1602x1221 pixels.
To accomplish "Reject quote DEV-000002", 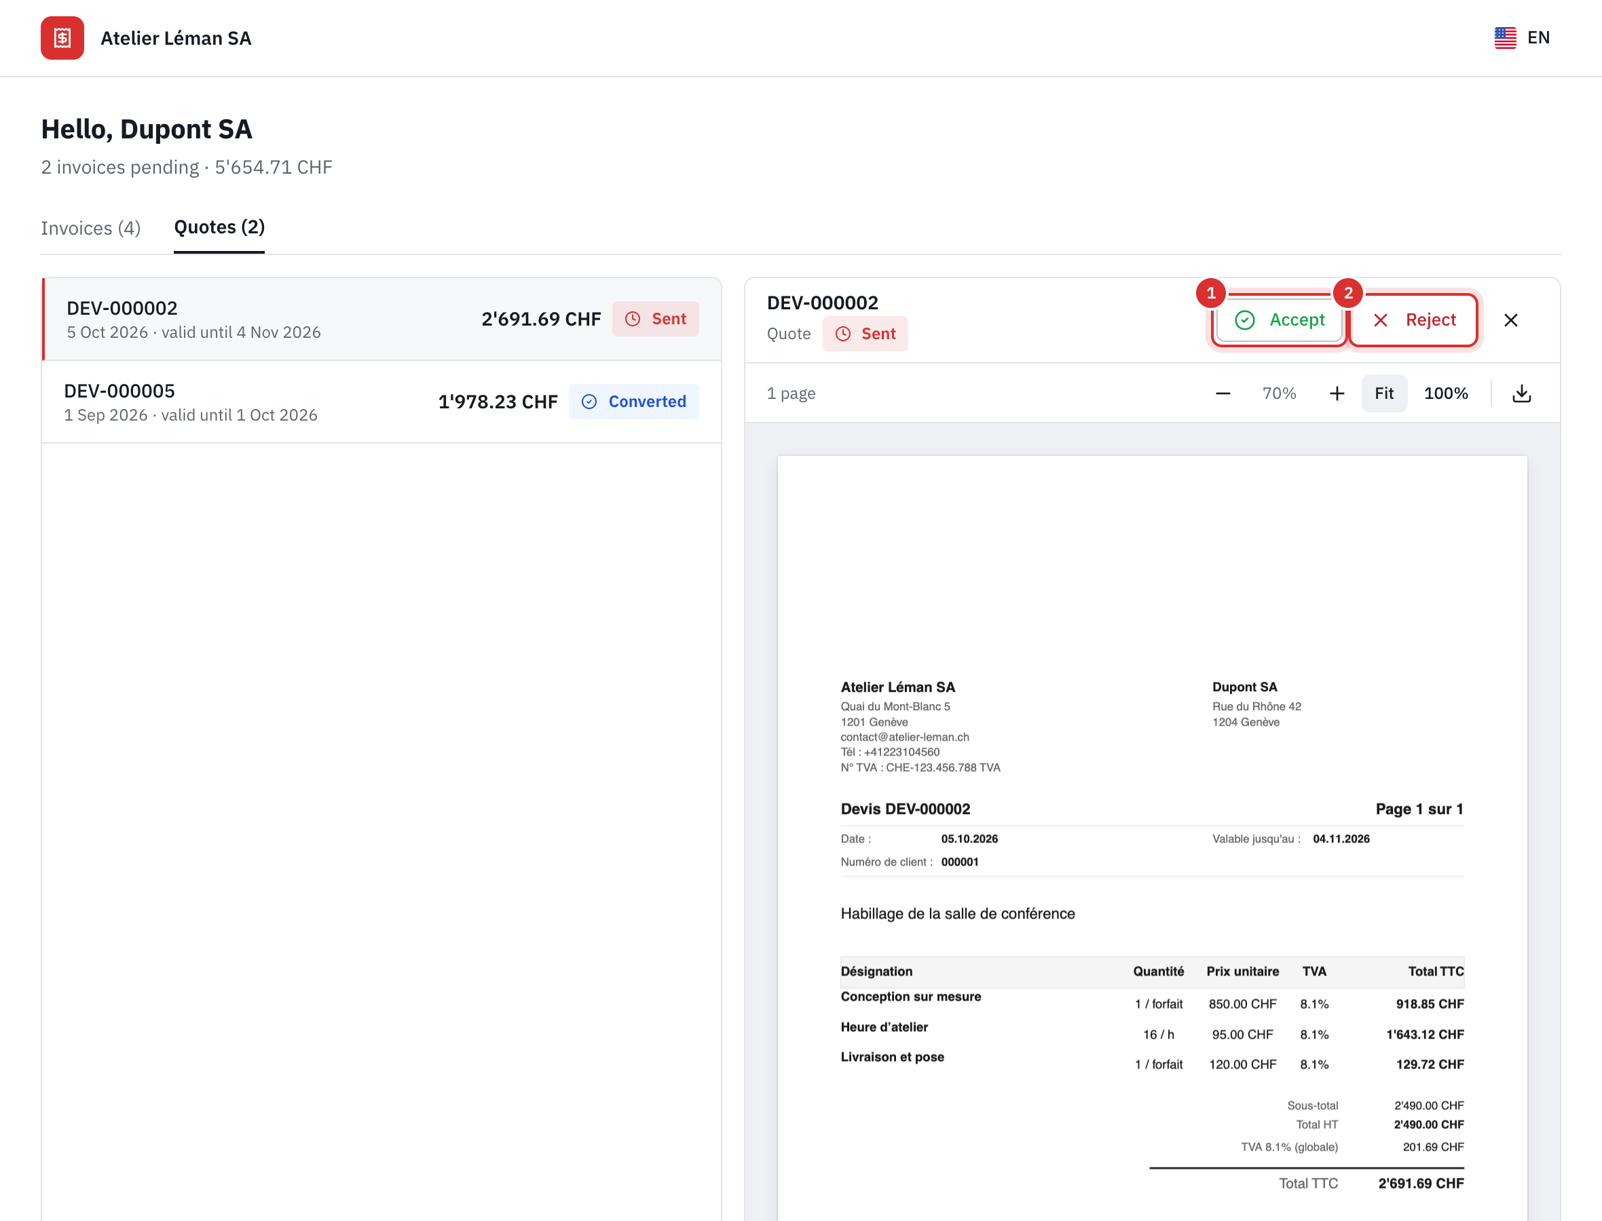I will click(1414, 319).
